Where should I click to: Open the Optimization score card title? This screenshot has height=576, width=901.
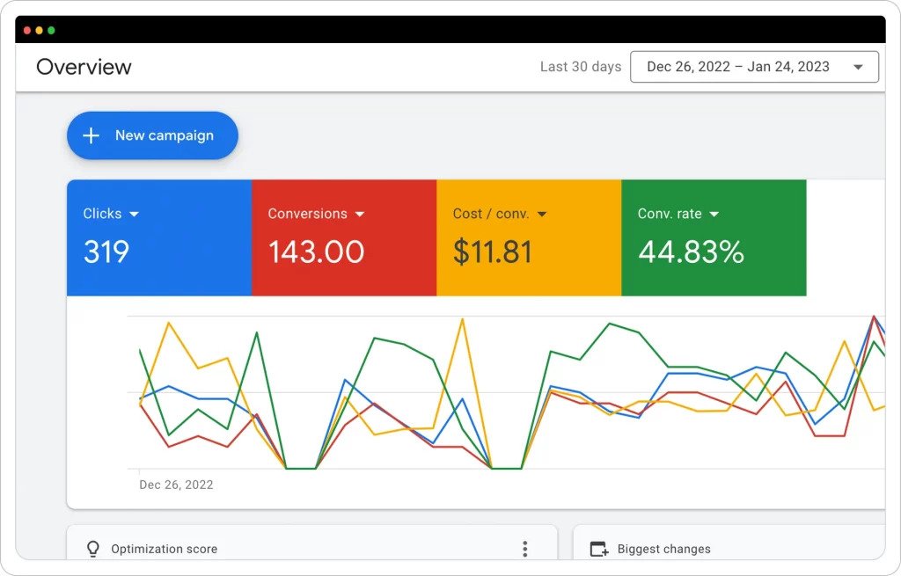click(164, 549)
